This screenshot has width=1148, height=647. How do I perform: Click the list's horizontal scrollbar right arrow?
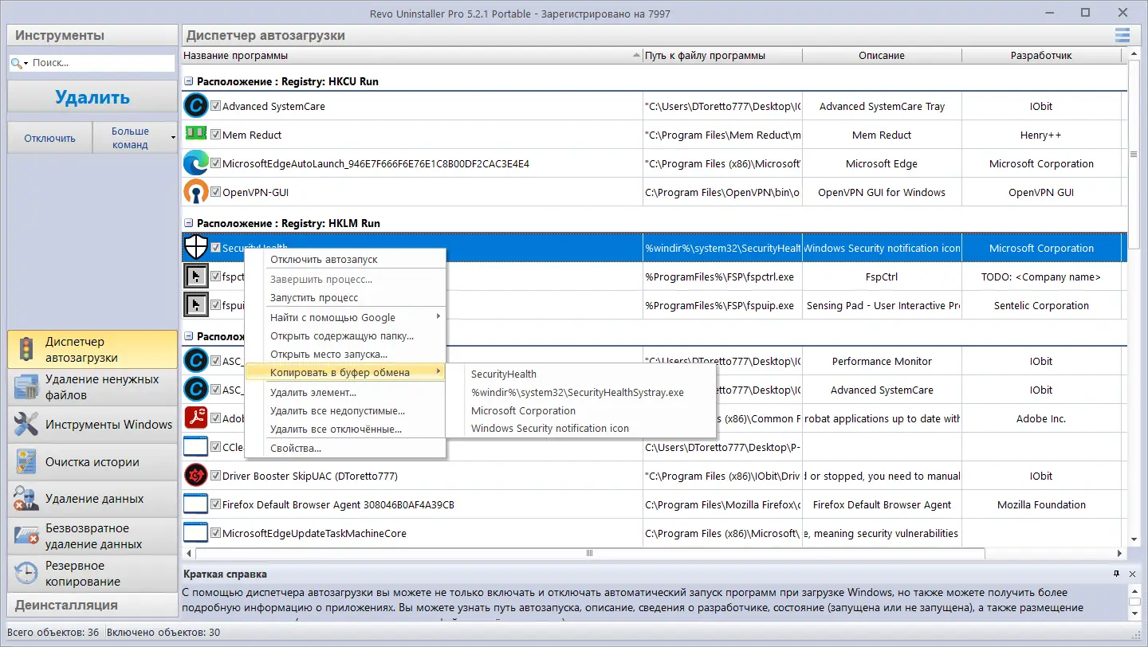pyautogui.click(x=1122, y=553)
